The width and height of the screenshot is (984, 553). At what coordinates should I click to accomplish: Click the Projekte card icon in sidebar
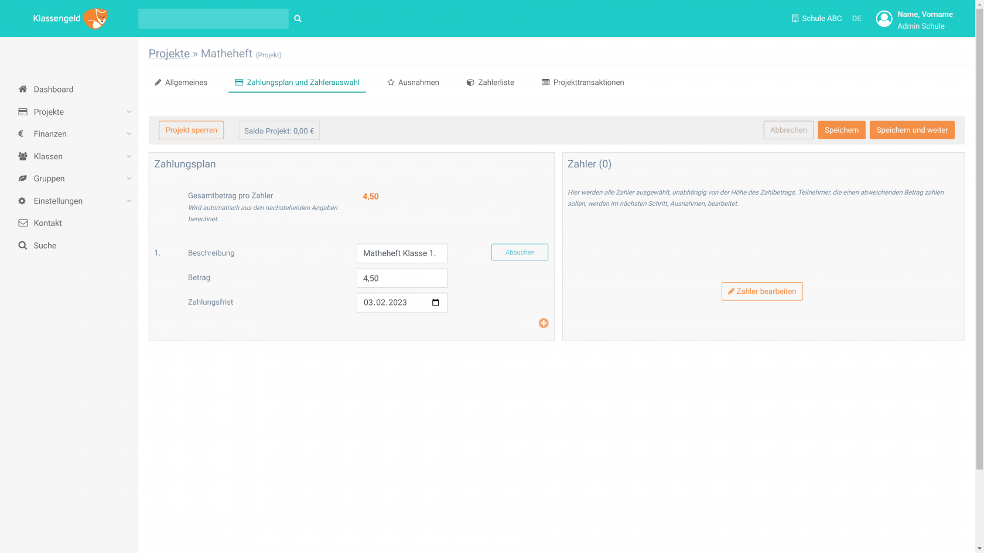point(23,112)
